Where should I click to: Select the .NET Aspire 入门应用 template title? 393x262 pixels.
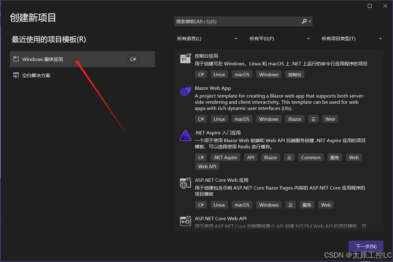tap(218, 133)
